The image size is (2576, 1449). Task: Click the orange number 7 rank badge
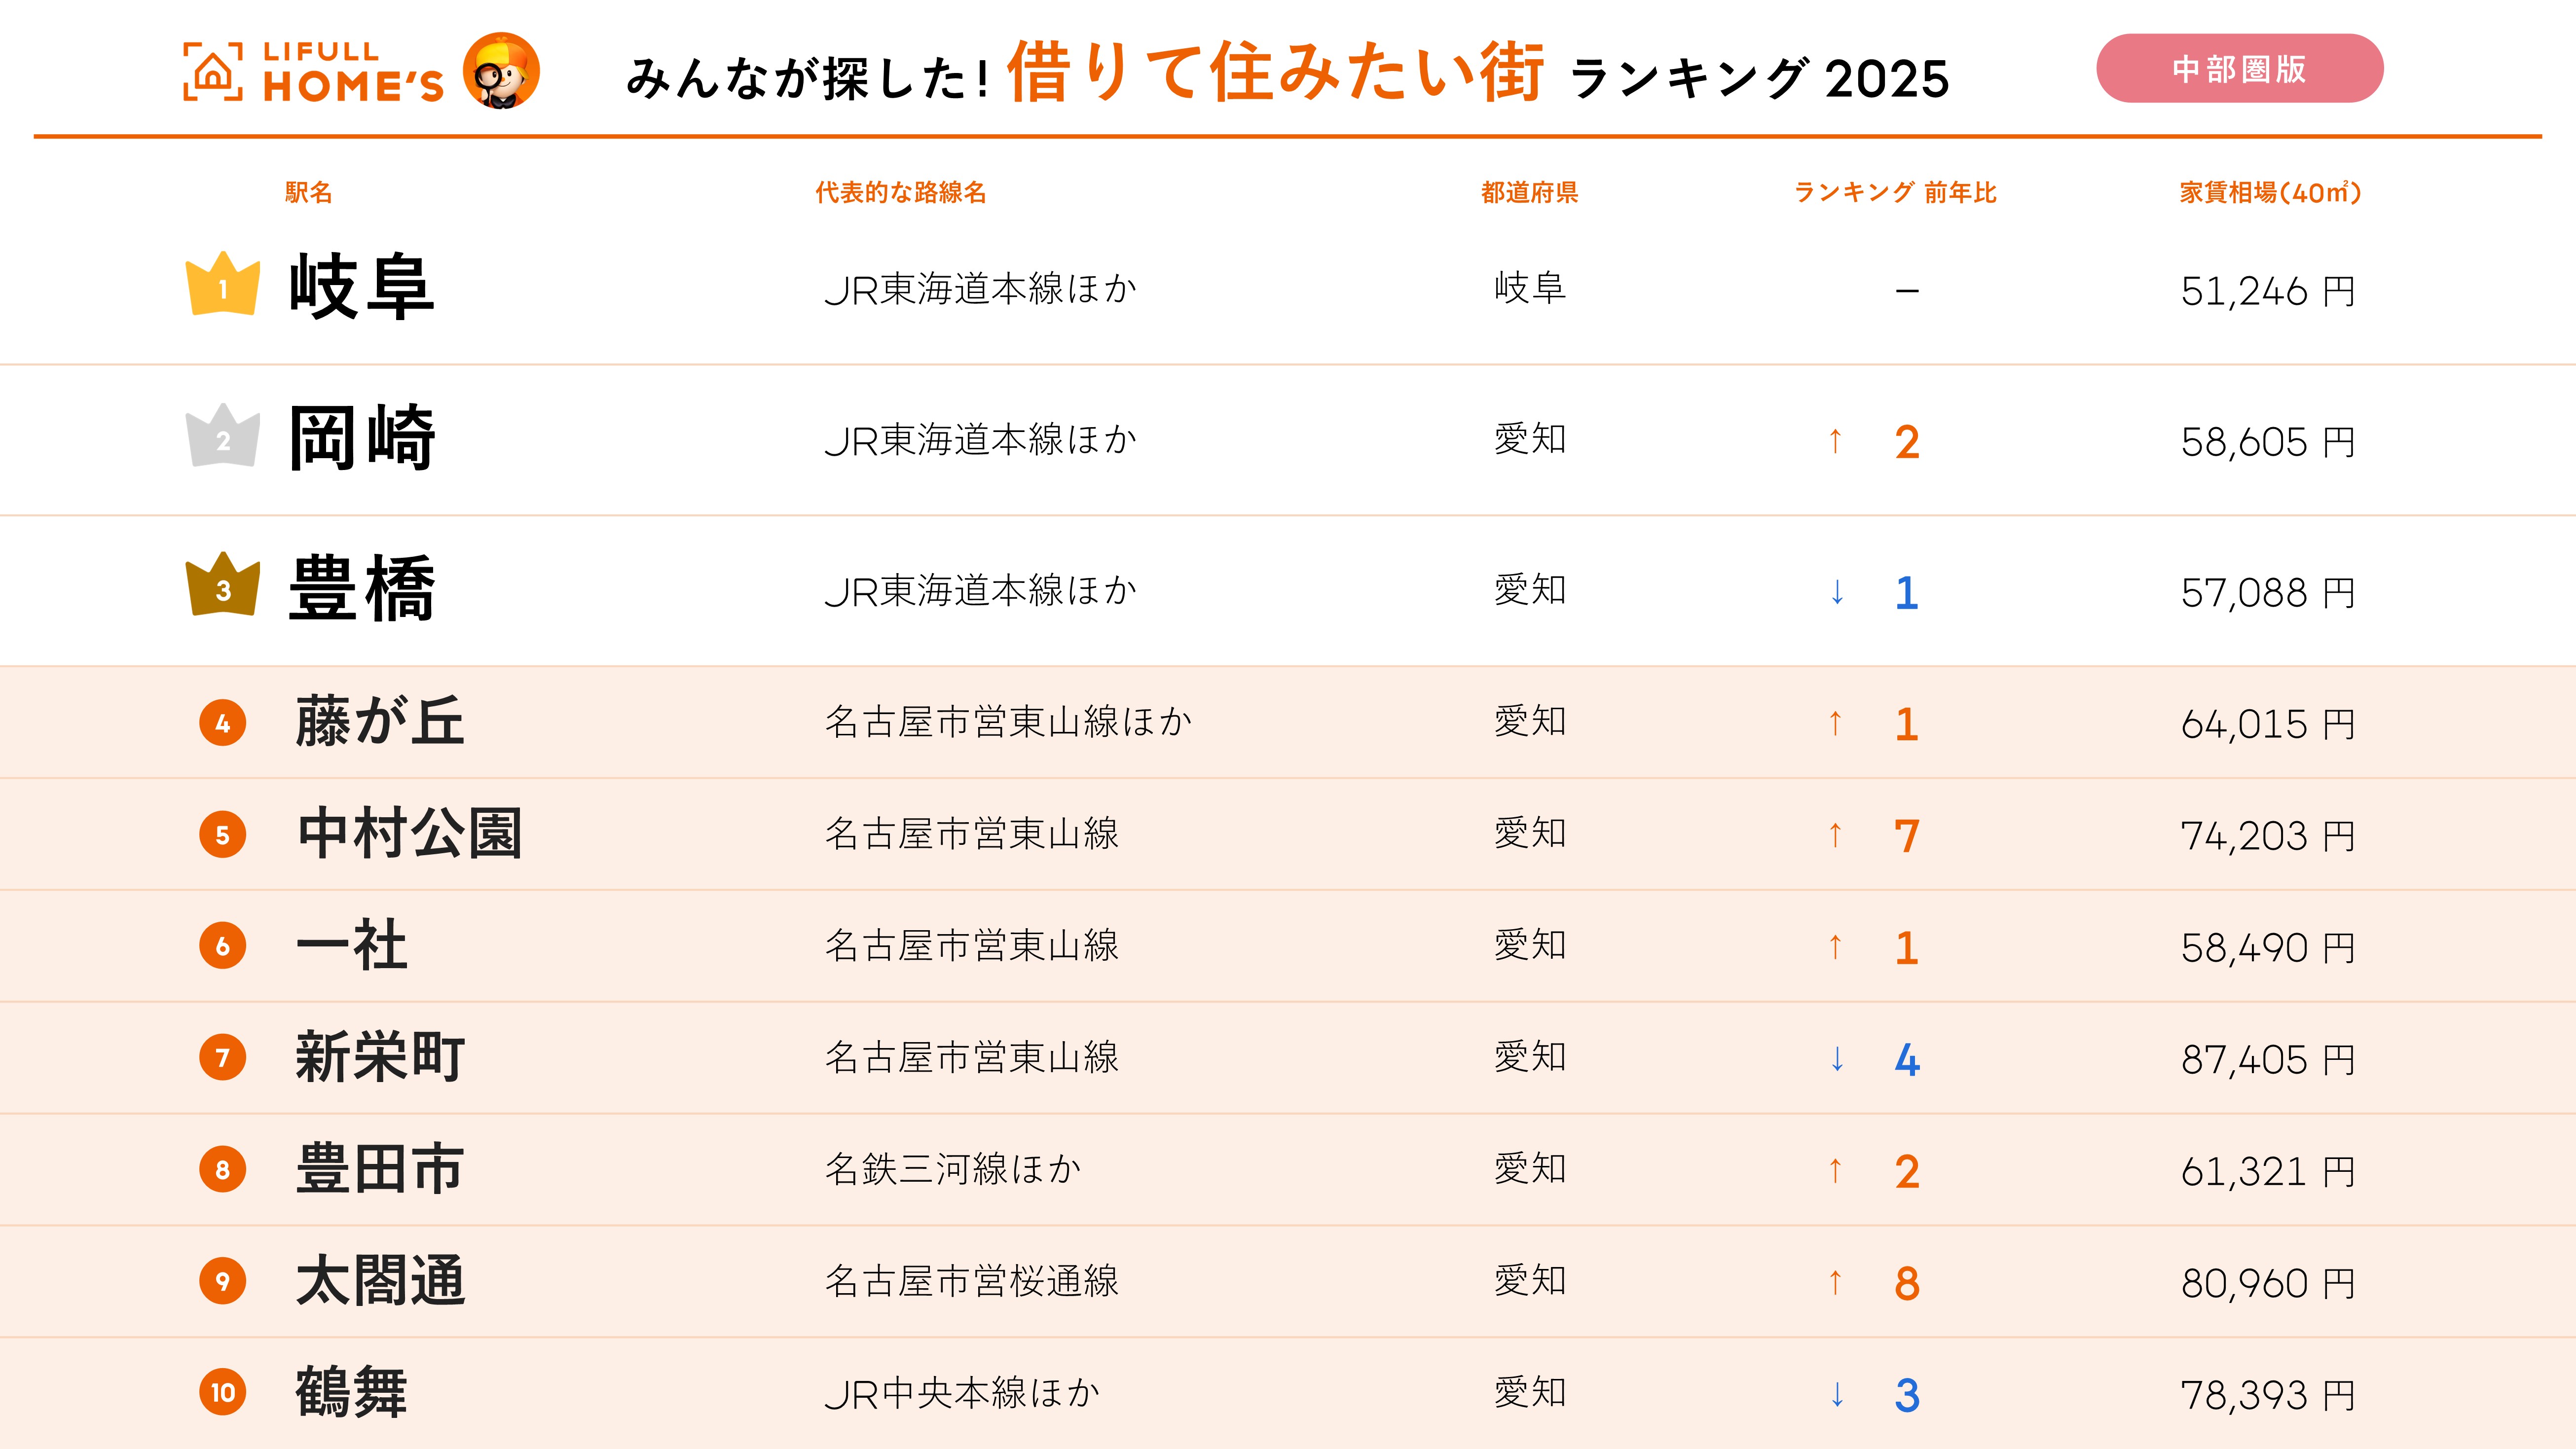223,1058
